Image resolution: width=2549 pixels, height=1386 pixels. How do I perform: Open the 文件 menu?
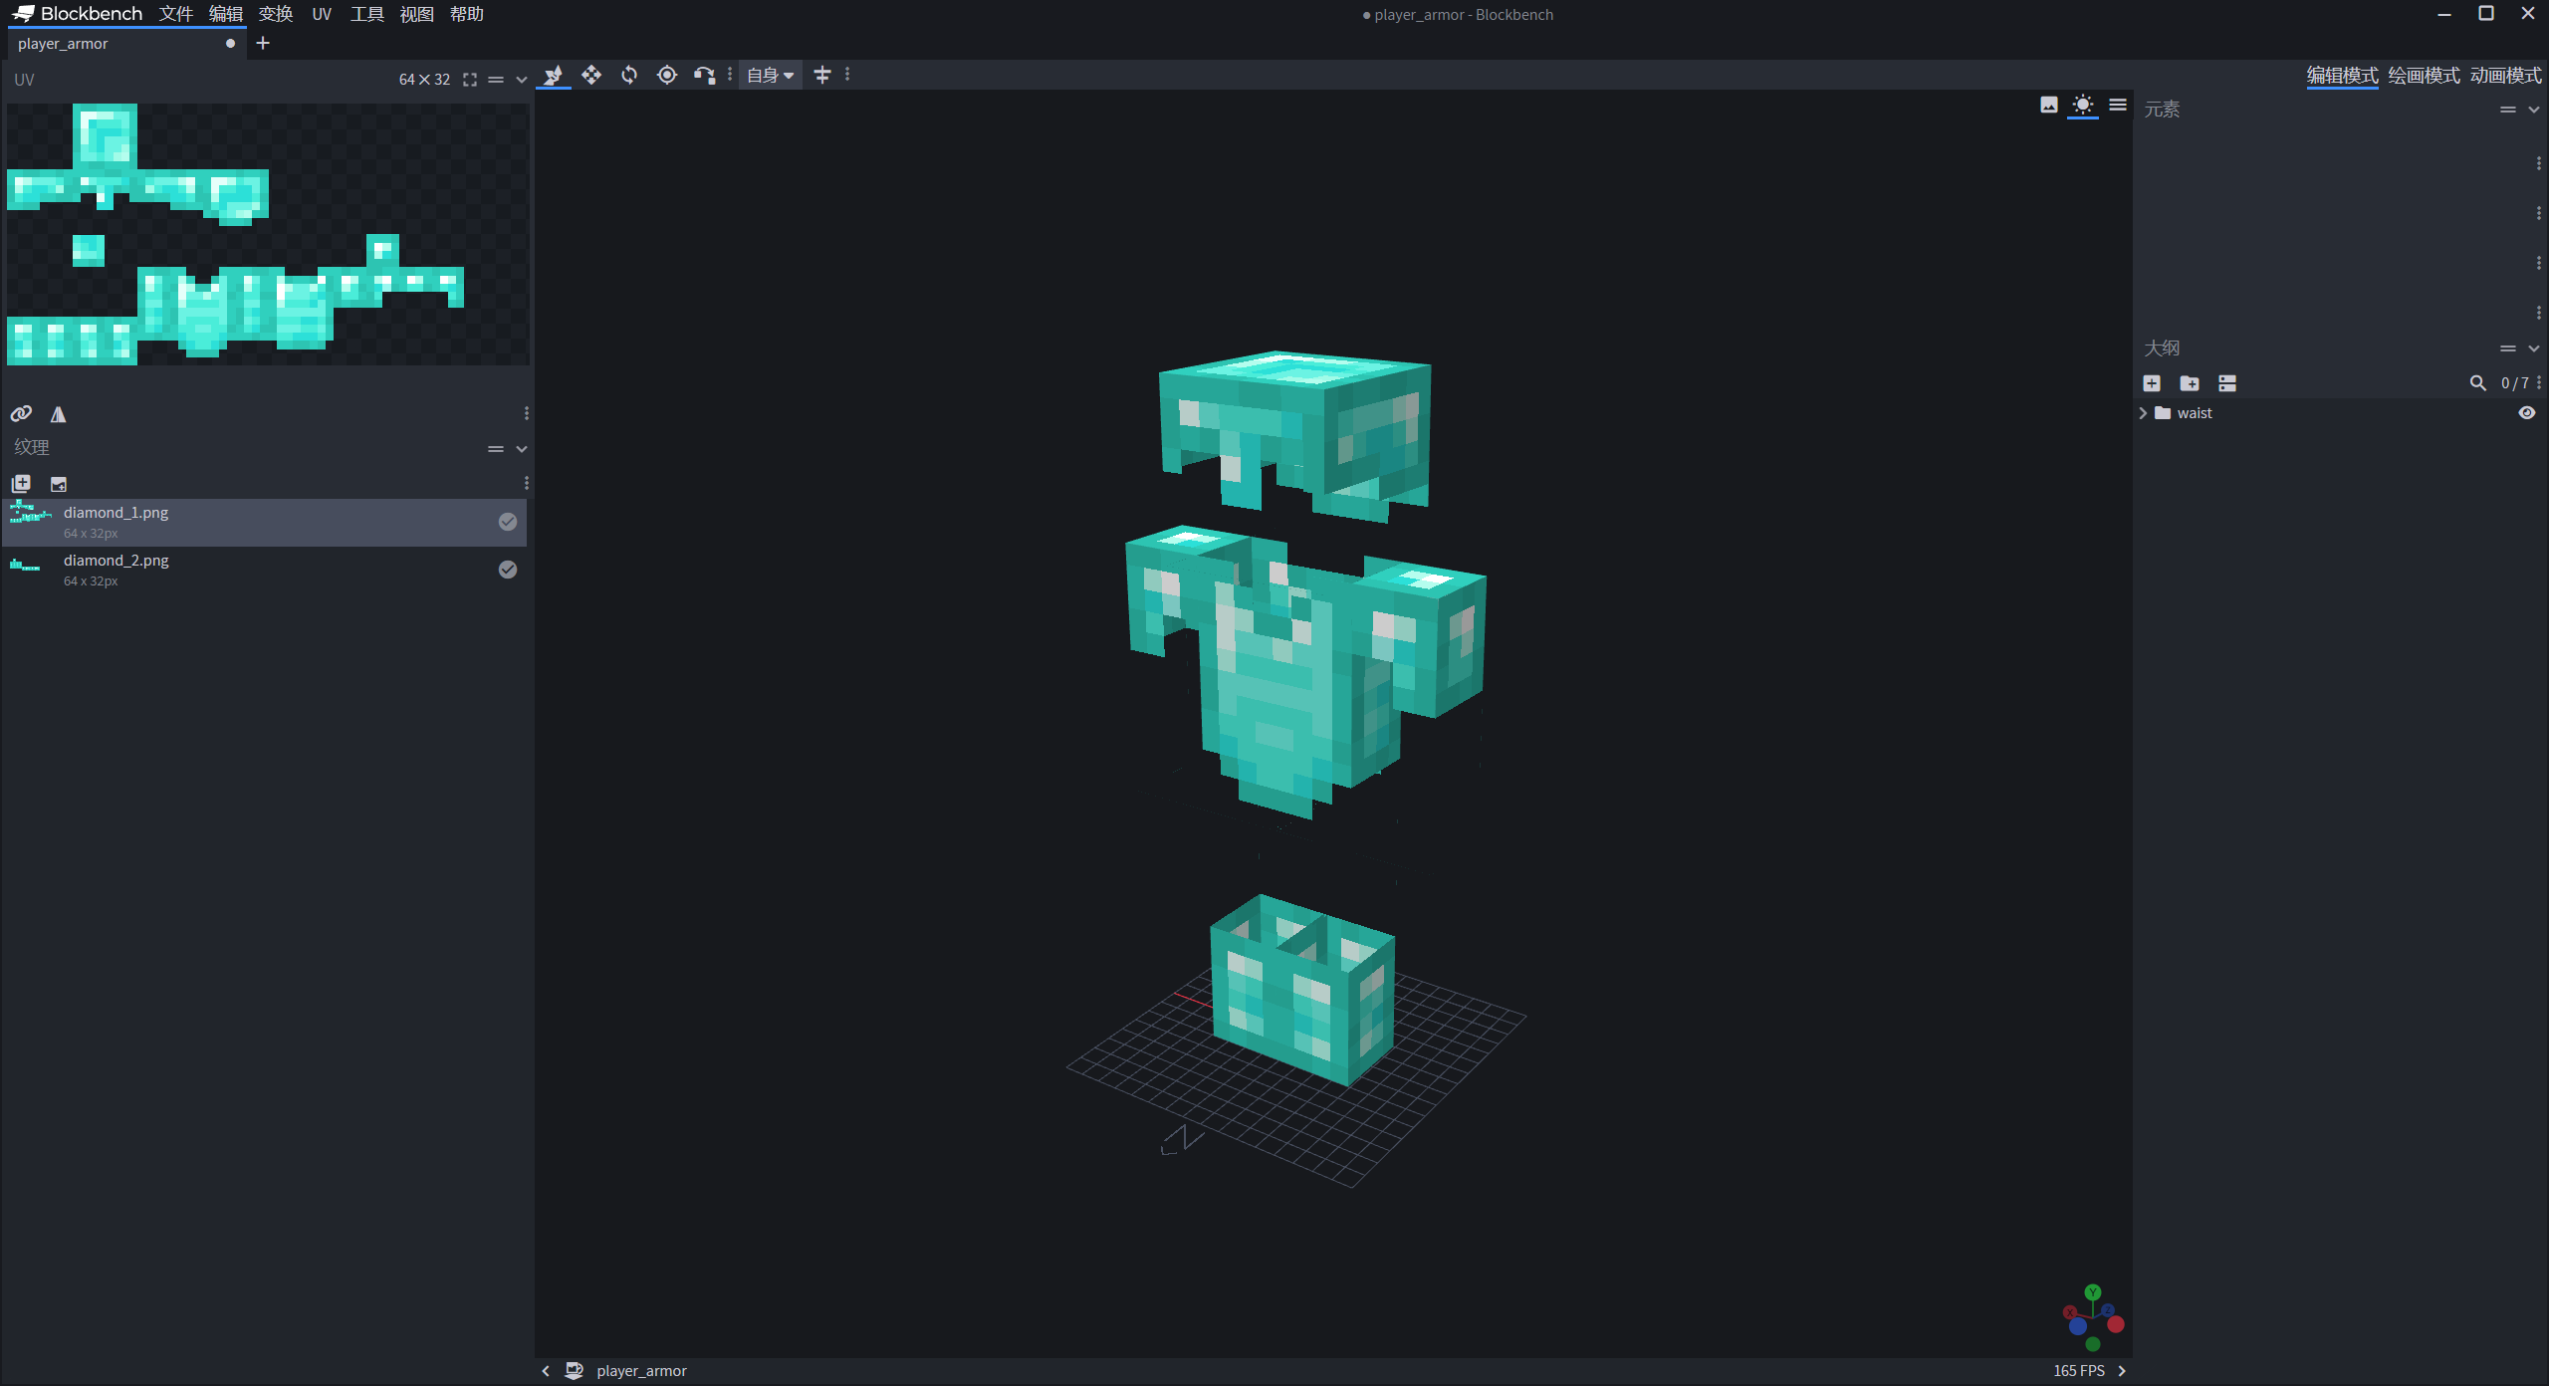176,14
